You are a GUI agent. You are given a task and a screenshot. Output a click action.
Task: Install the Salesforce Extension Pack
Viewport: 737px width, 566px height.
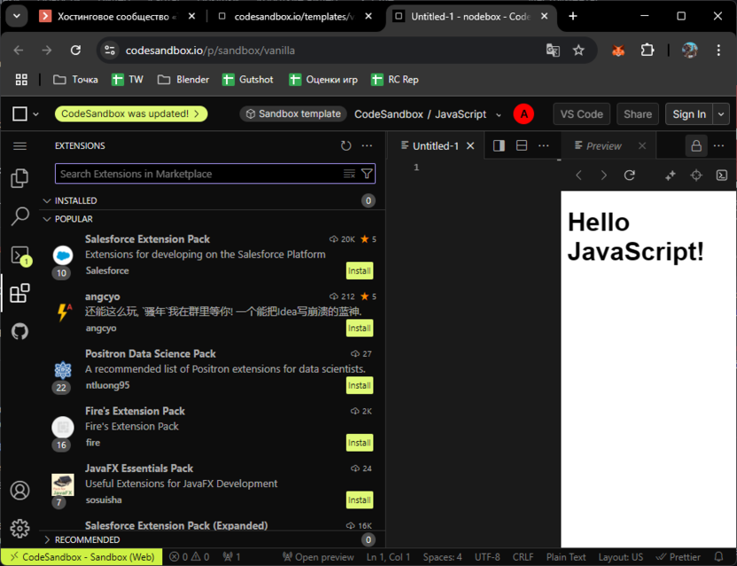click(359, 271)
